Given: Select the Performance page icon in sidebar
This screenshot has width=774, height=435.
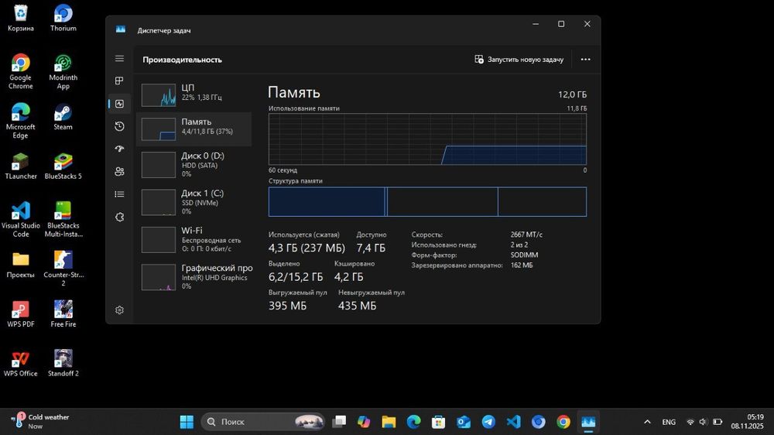Looking at the screenshot, I should point(119,104).
